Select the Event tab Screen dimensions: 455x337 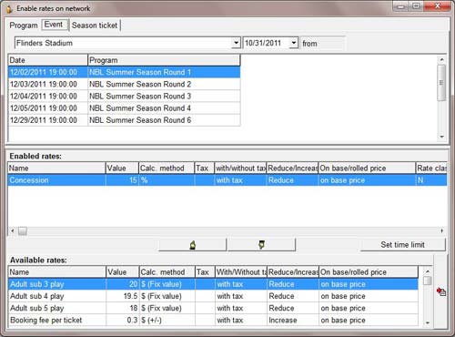point(54,25)
